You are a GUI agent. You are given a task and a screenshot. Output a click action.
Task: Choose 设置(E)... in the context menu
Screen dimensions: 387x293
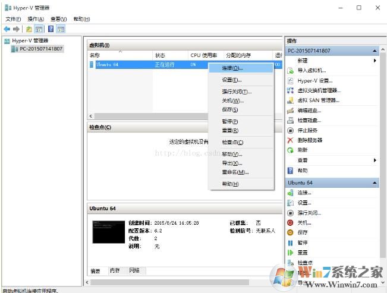coord(241,80)
